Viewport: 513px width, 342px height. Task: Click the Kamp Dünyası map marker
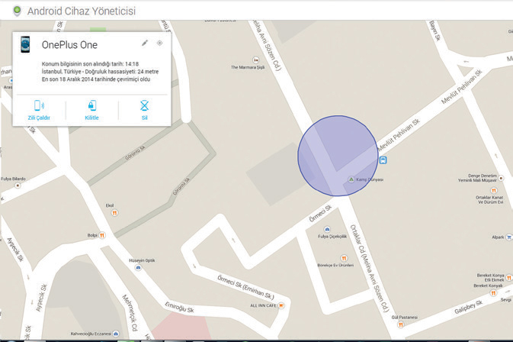tap(351, 179)
